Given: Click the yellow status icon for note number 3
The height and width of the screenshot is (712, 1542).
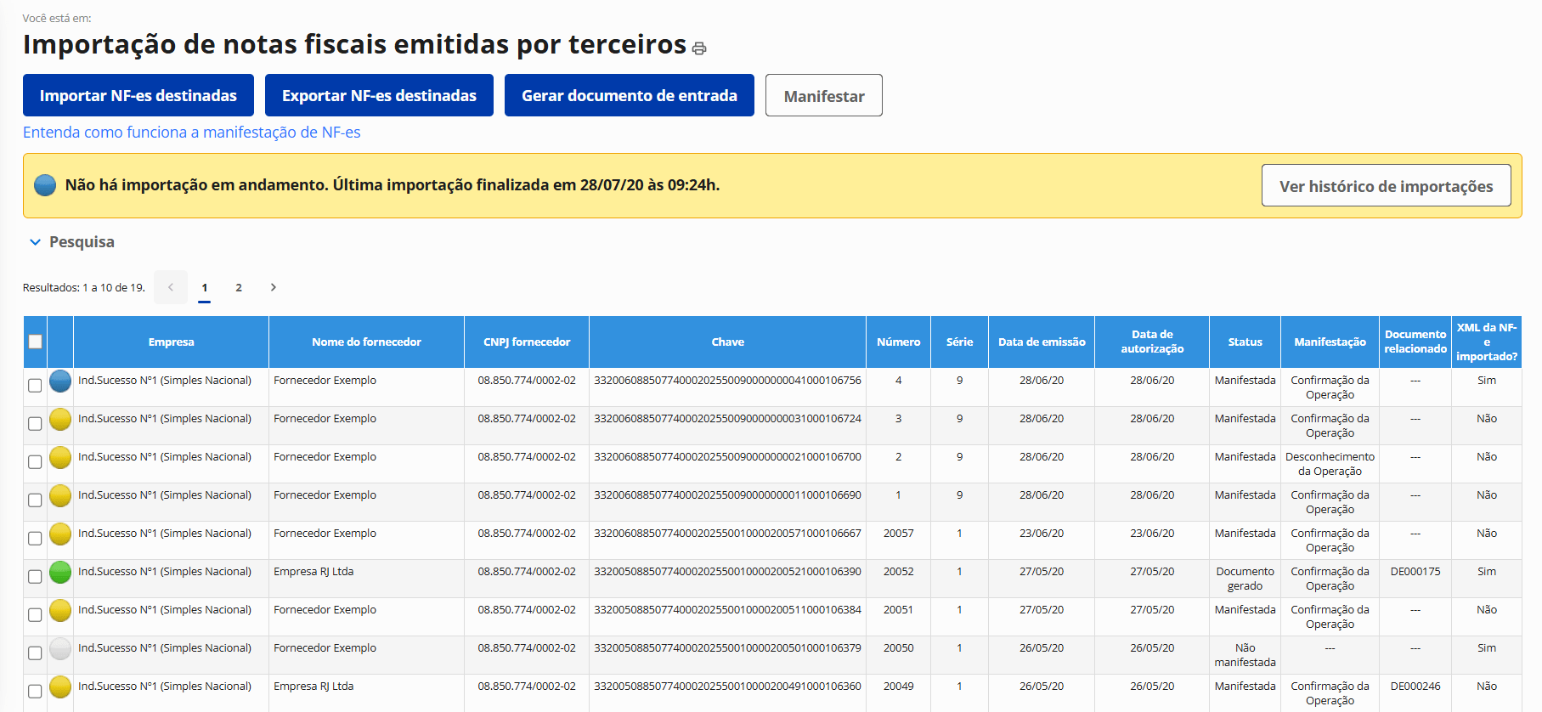Looking at the screenshot, I should click(x=60, y=420).
